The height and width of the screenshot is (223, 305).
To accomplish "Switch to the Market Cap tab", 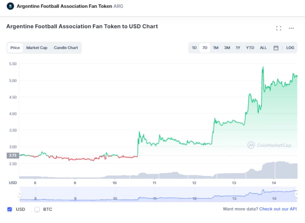I will point(37,48).
